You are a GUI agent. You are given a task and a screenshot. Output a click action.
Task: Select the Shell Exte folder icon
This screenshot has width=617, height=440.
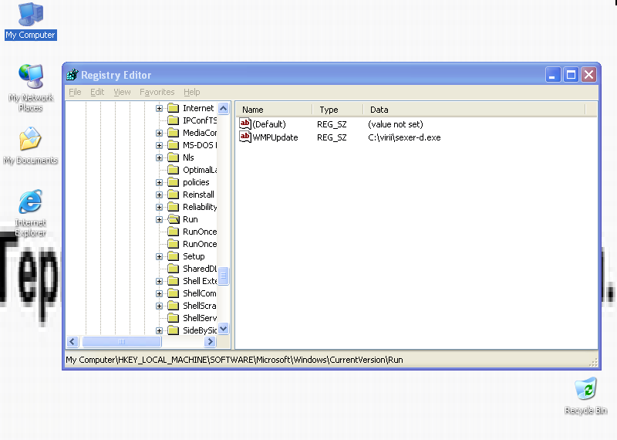[173, 281]
